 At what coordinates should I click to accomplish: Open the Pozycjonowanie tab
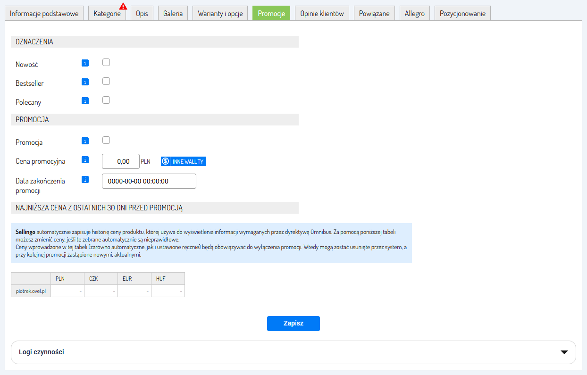[x=462, y=14]
